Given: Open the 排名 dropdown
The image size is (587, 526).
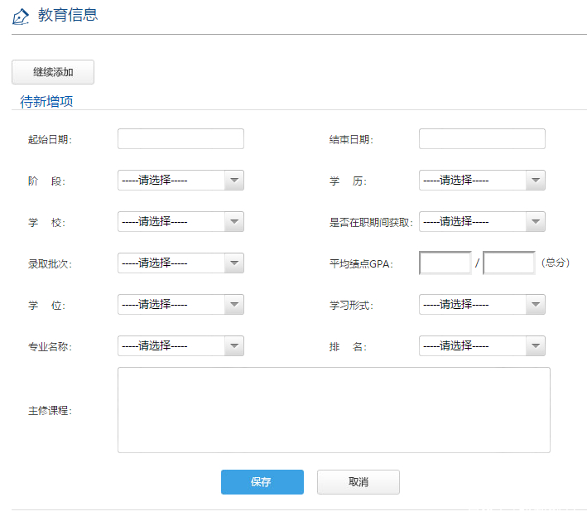Looking at the screenshot, I should point(482,346).
